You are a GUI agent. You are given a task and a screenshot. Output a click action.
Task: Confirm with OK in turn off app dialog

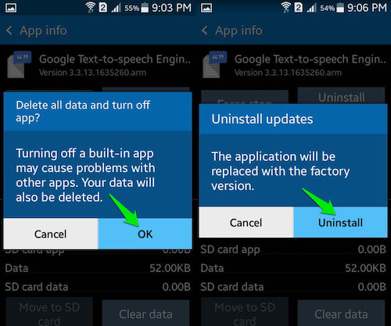tap(145, 234)
